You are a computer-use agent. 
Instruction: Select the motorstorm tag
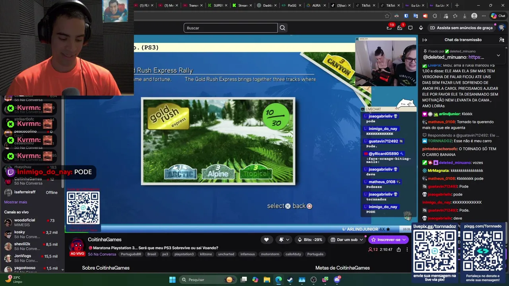point(270,254)
